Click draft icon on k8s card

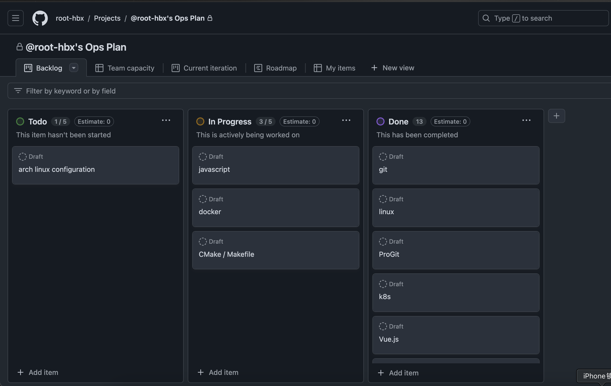[383, 284]
